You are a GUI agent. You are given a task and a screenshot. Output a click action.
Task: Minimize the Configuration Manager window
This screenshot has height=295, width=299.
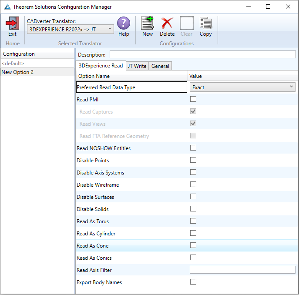(249, 7)
